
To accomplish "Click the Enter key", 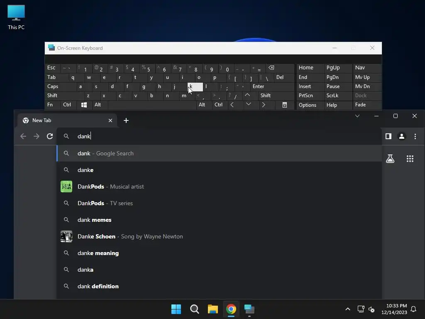I will click(x=272, y=86).
